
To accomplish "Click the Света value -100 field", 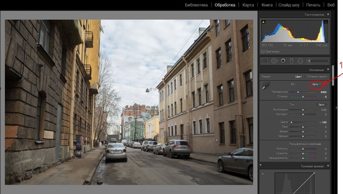I will point(323,122).
